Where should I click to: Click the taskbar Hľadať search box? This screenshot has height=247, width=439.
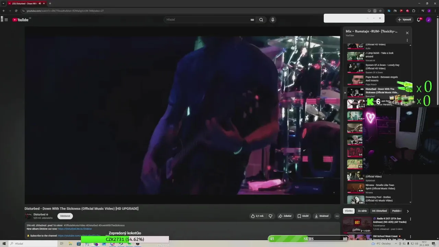[33, 244]
